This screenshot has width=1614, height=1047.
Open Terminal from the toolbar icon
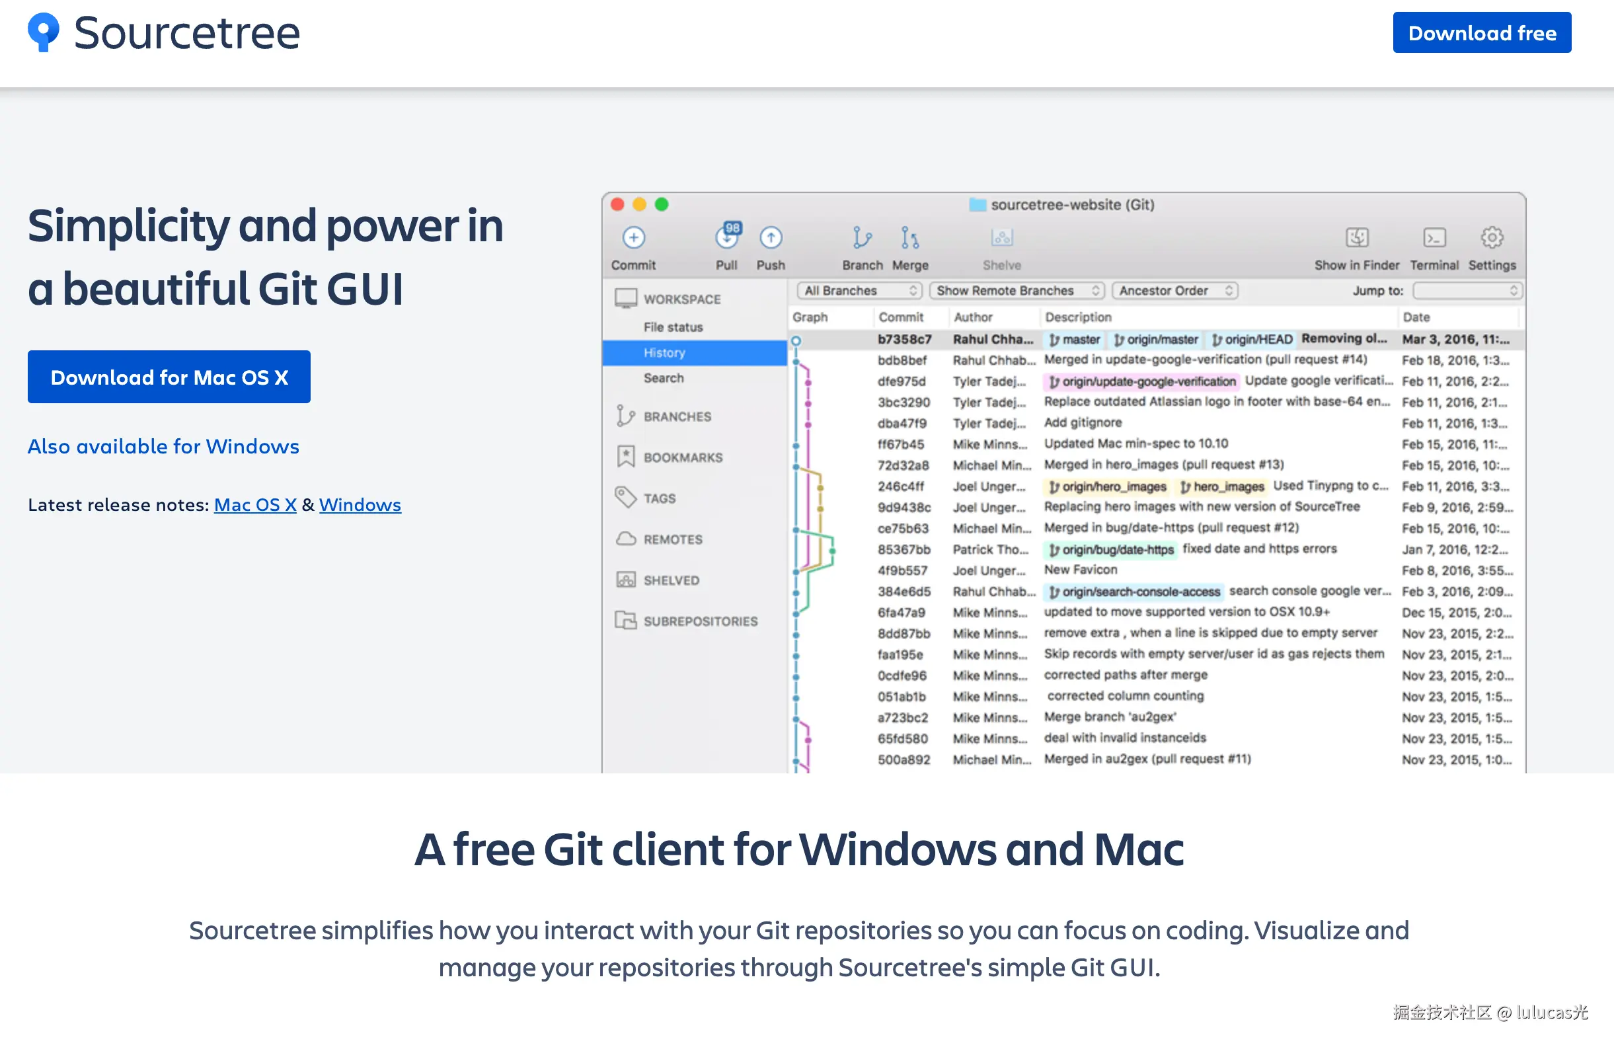pos(1434,238)
